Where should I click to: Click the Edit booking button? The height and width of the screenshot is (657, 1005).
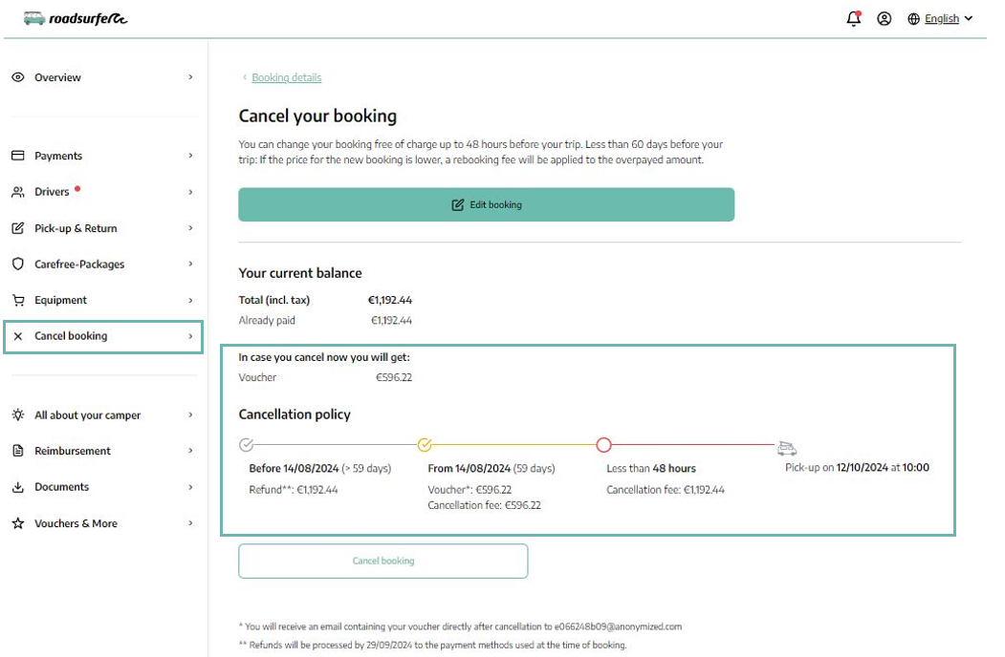click(487, 205)
